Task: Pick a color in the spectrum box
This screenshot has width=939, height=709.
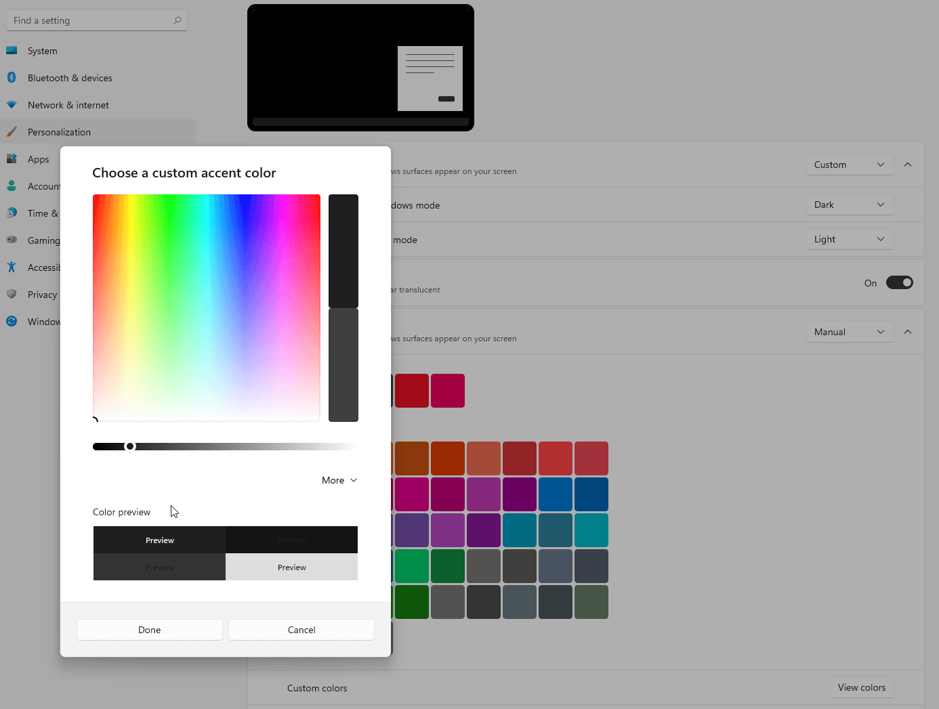Action: pyautogui.click(x=207, y=308)
